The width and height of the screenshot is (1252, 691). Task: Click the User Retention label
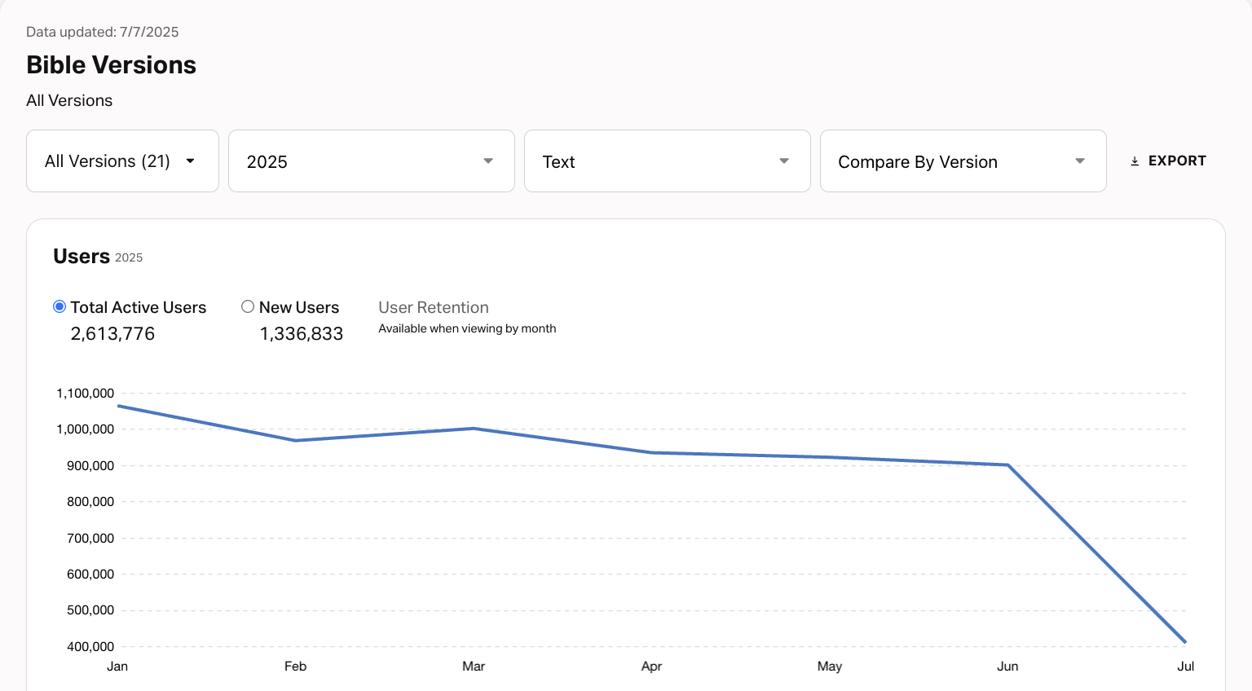pos(434,307)
